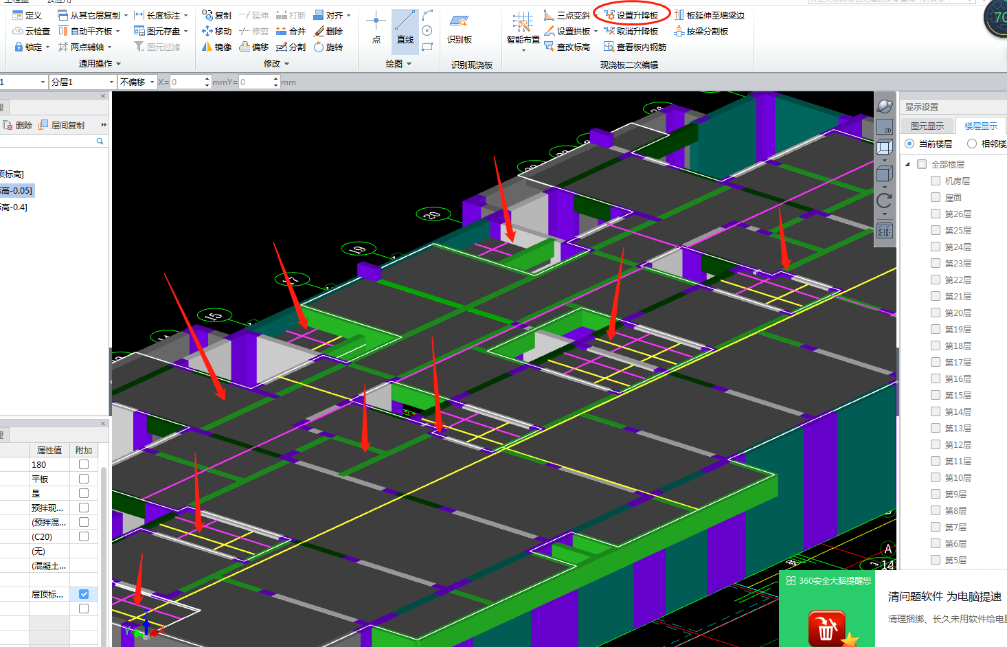Screen dimensions: 1007x647
Task: Tick the 附加 checkbox for 180 row
Action: [x=84, y=464]
